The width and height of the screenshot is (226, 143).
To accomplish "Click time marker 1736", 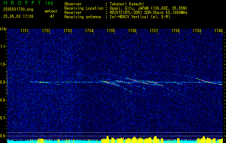I will 132,30.
